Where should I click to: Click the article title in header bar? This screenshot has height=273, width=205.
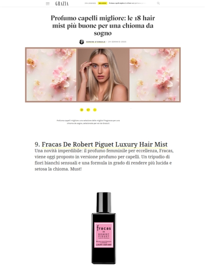pos(127,3)
